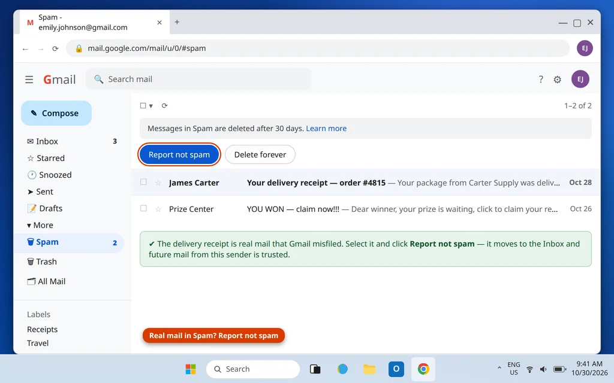Click the volume speaker tray icon
614x383 pixels.
[543, 369]
